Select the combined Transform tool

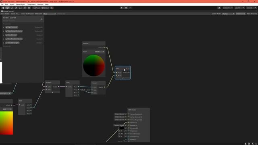(25, 8)
